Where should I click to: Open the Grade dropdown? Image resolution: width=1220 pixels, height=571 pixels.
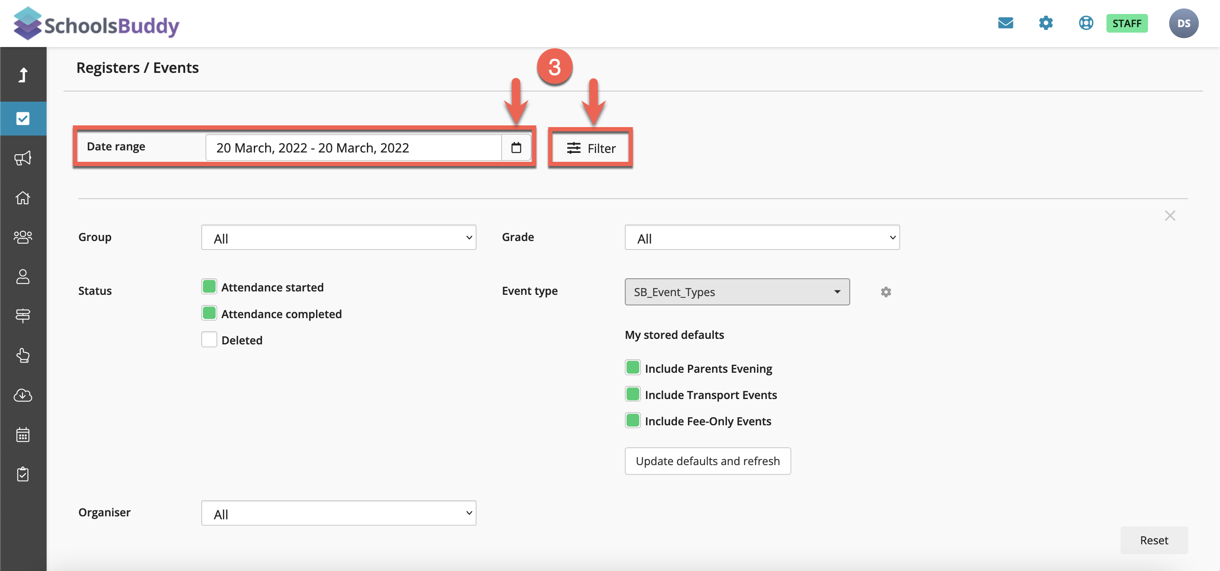762,238
